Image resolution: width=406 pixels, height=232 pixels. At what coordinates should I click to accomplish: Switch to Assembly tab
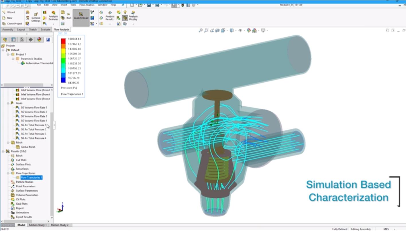tap(7, 29)
